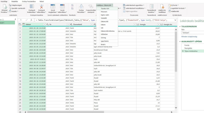Open Lekérdezések egyesítése merge queries
Viewport: 204px width, 113px height.
click(x=134, y=5)
